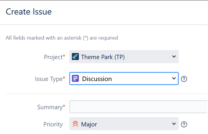Click the red asterisk next to Project
Screen dimensions: 208x134
click(64, 56)
